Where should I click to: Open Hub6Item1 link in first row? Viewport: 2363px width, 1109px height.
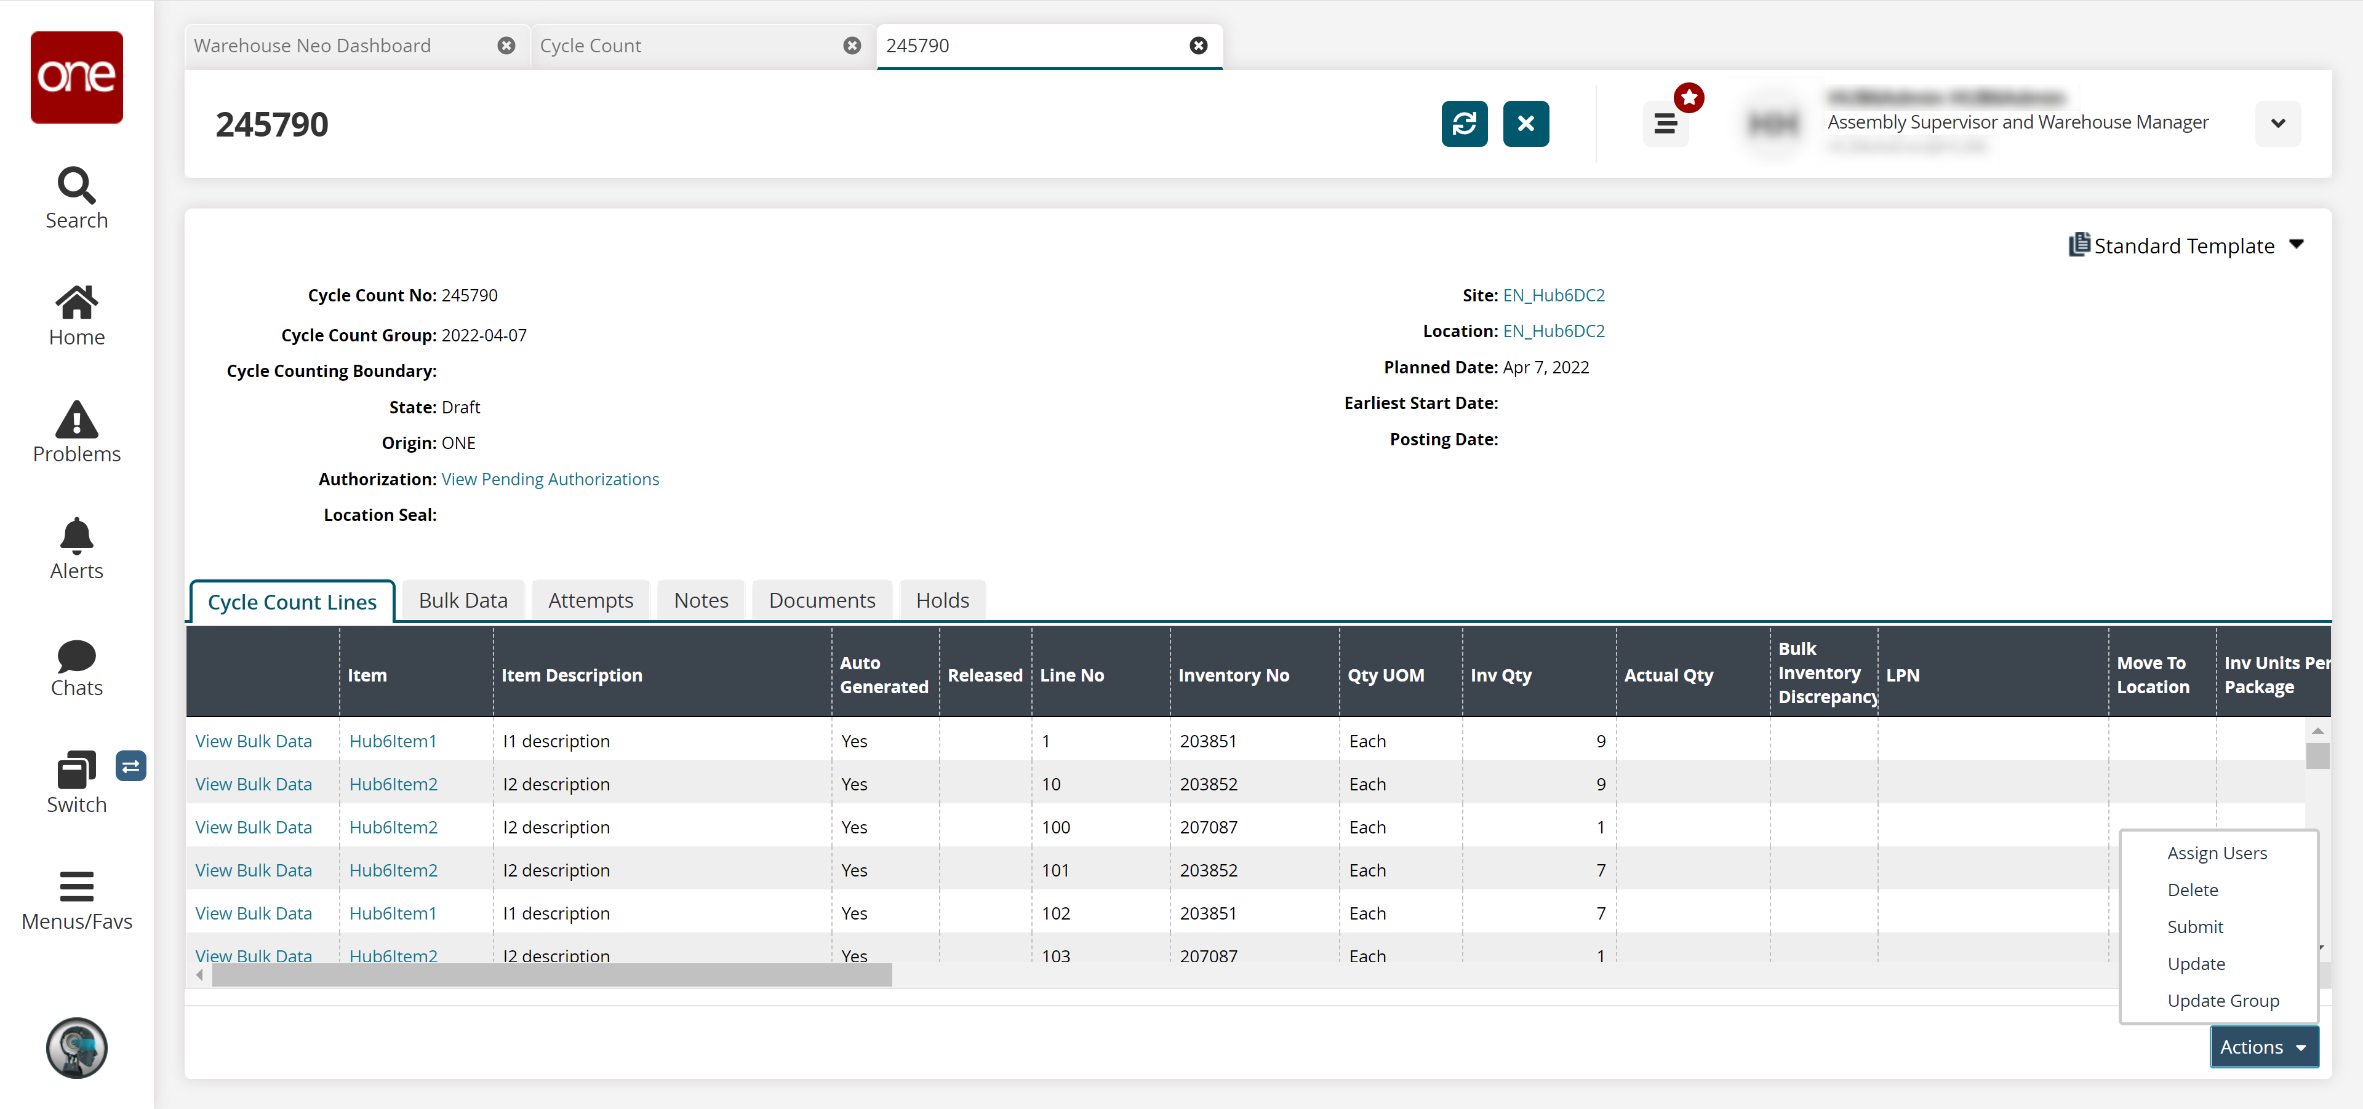coord(393,741)
